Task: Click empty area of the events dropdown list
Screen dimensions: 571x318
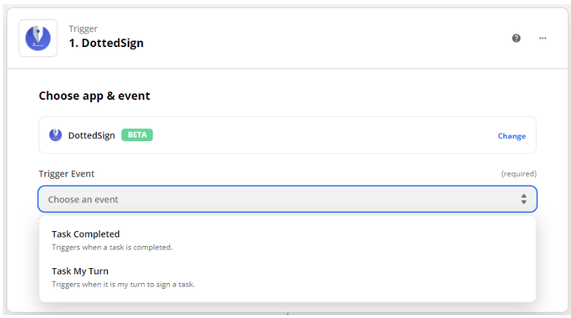Action: (364, 258)
